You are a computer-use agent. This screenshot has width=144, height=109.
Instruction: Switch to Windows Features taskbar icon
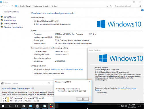coord(37,106)
